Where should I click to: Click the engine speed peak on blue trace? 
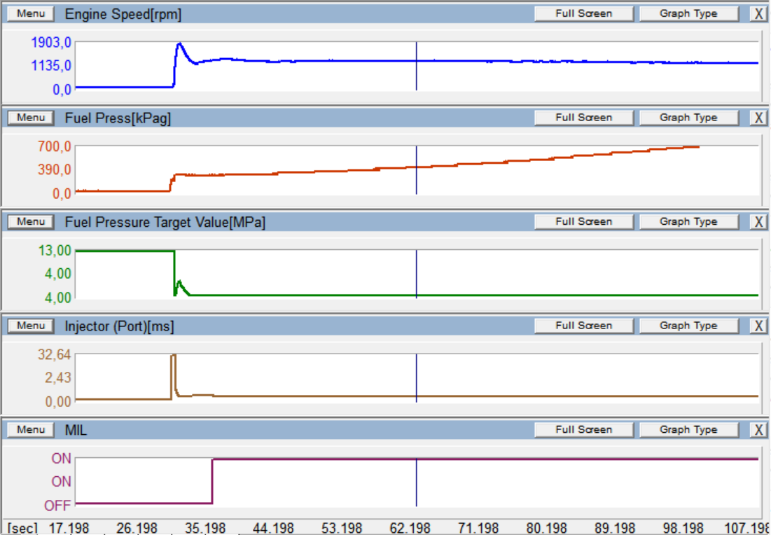[x=180, y=43]
